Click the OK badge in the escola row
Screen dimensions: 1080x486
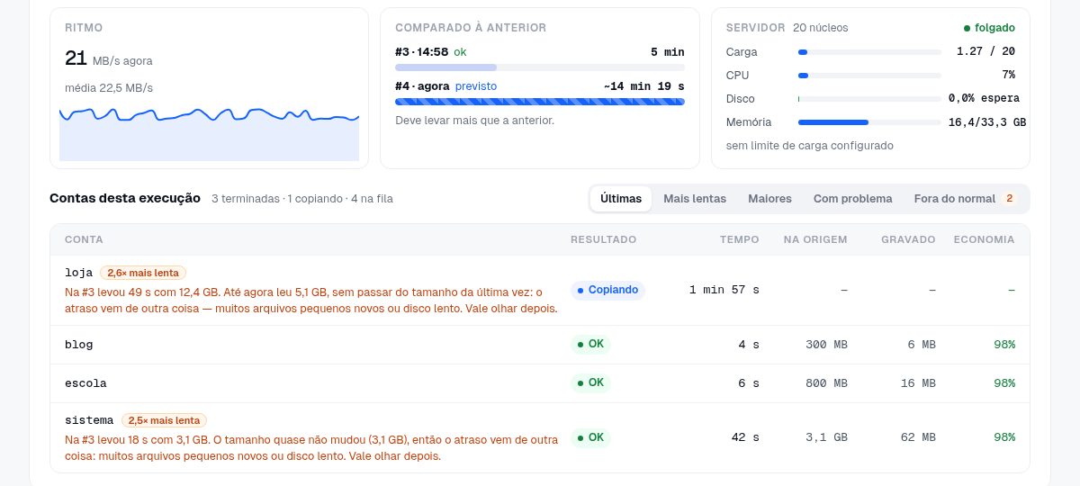coord(590,383)
